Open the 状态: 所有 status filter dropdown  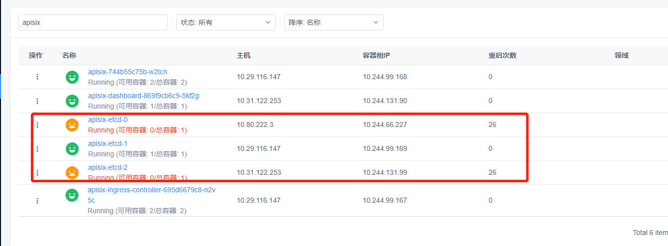click(x=226, y=22)
